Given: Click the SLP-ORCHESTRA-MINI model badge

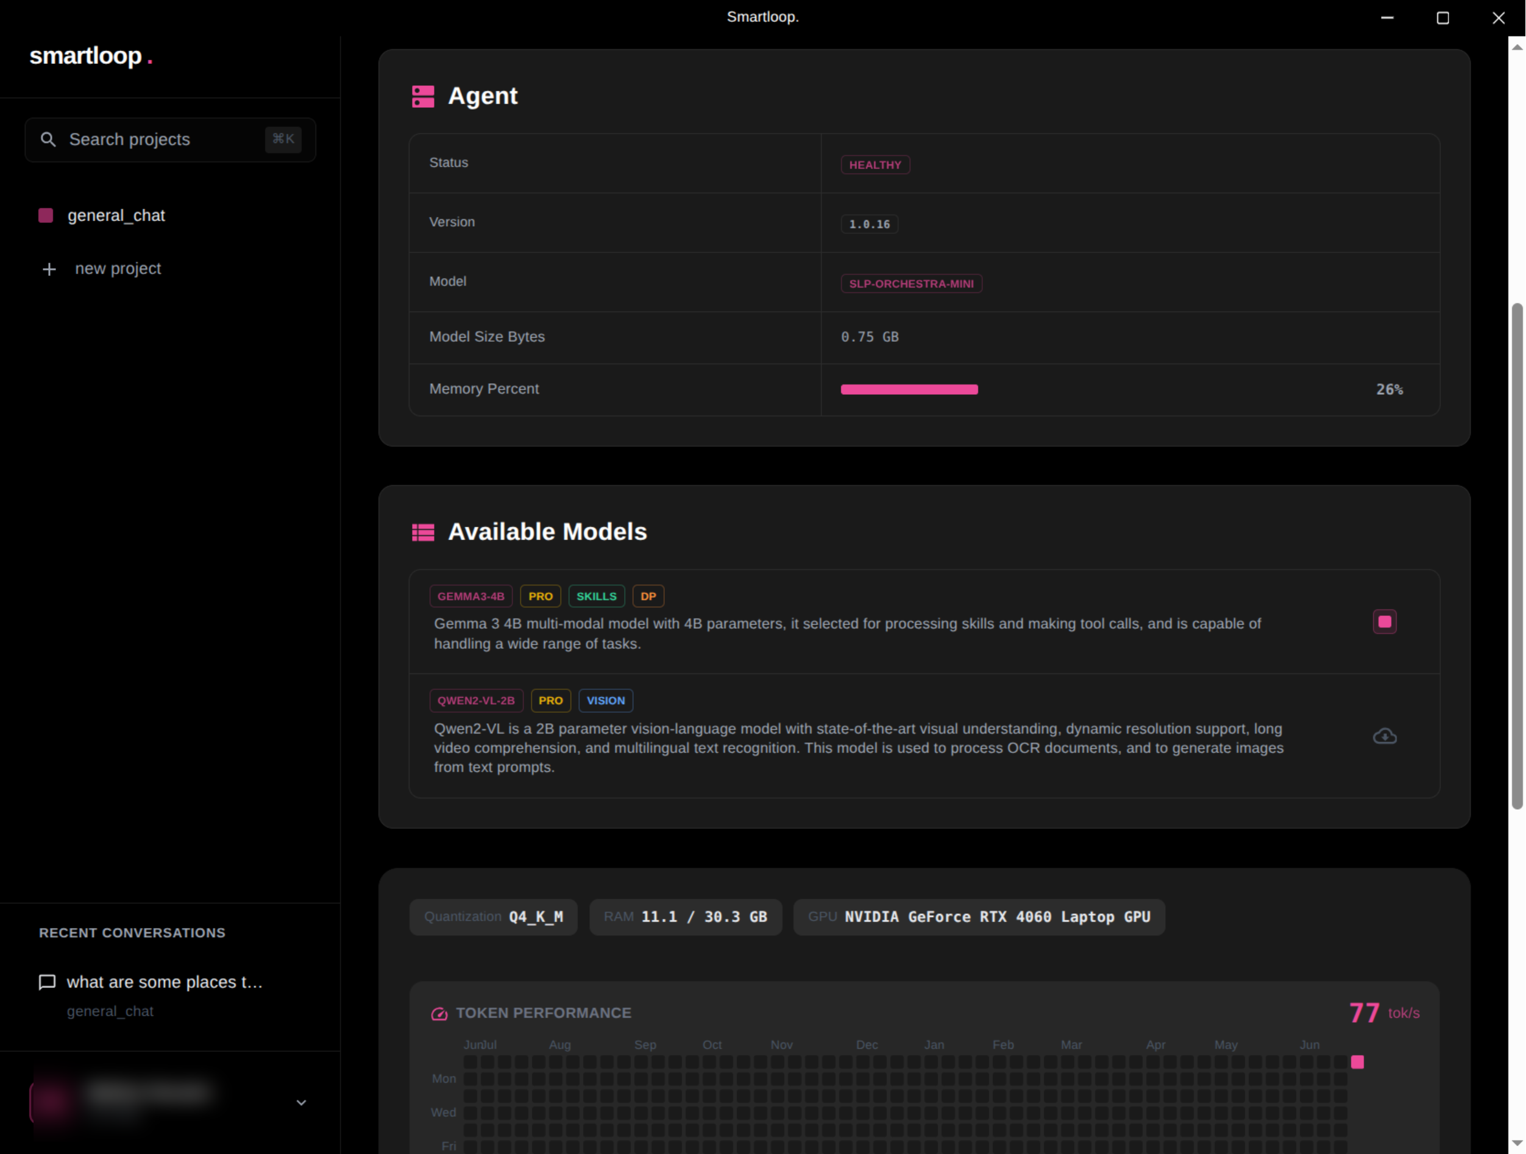Looking at the screenshot, I should click(x=911, y=283).
